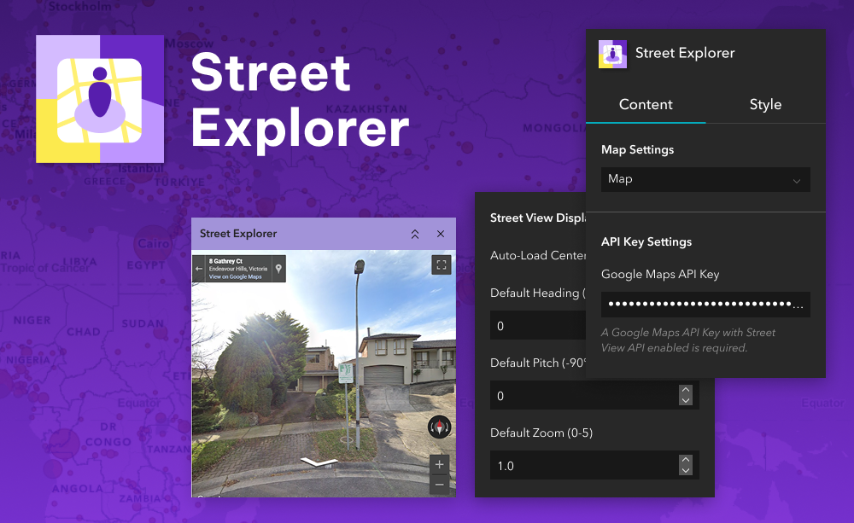Click the Google Maps API Key field
Viewport: 854px width, 523px height.
tap(705, 305)
